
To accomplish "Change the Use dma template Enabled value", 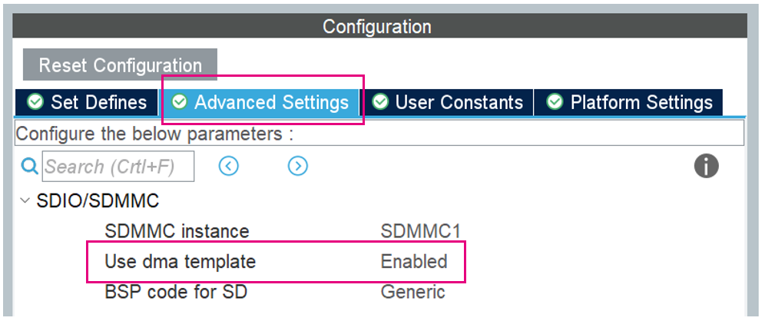I will click(414, 261).
